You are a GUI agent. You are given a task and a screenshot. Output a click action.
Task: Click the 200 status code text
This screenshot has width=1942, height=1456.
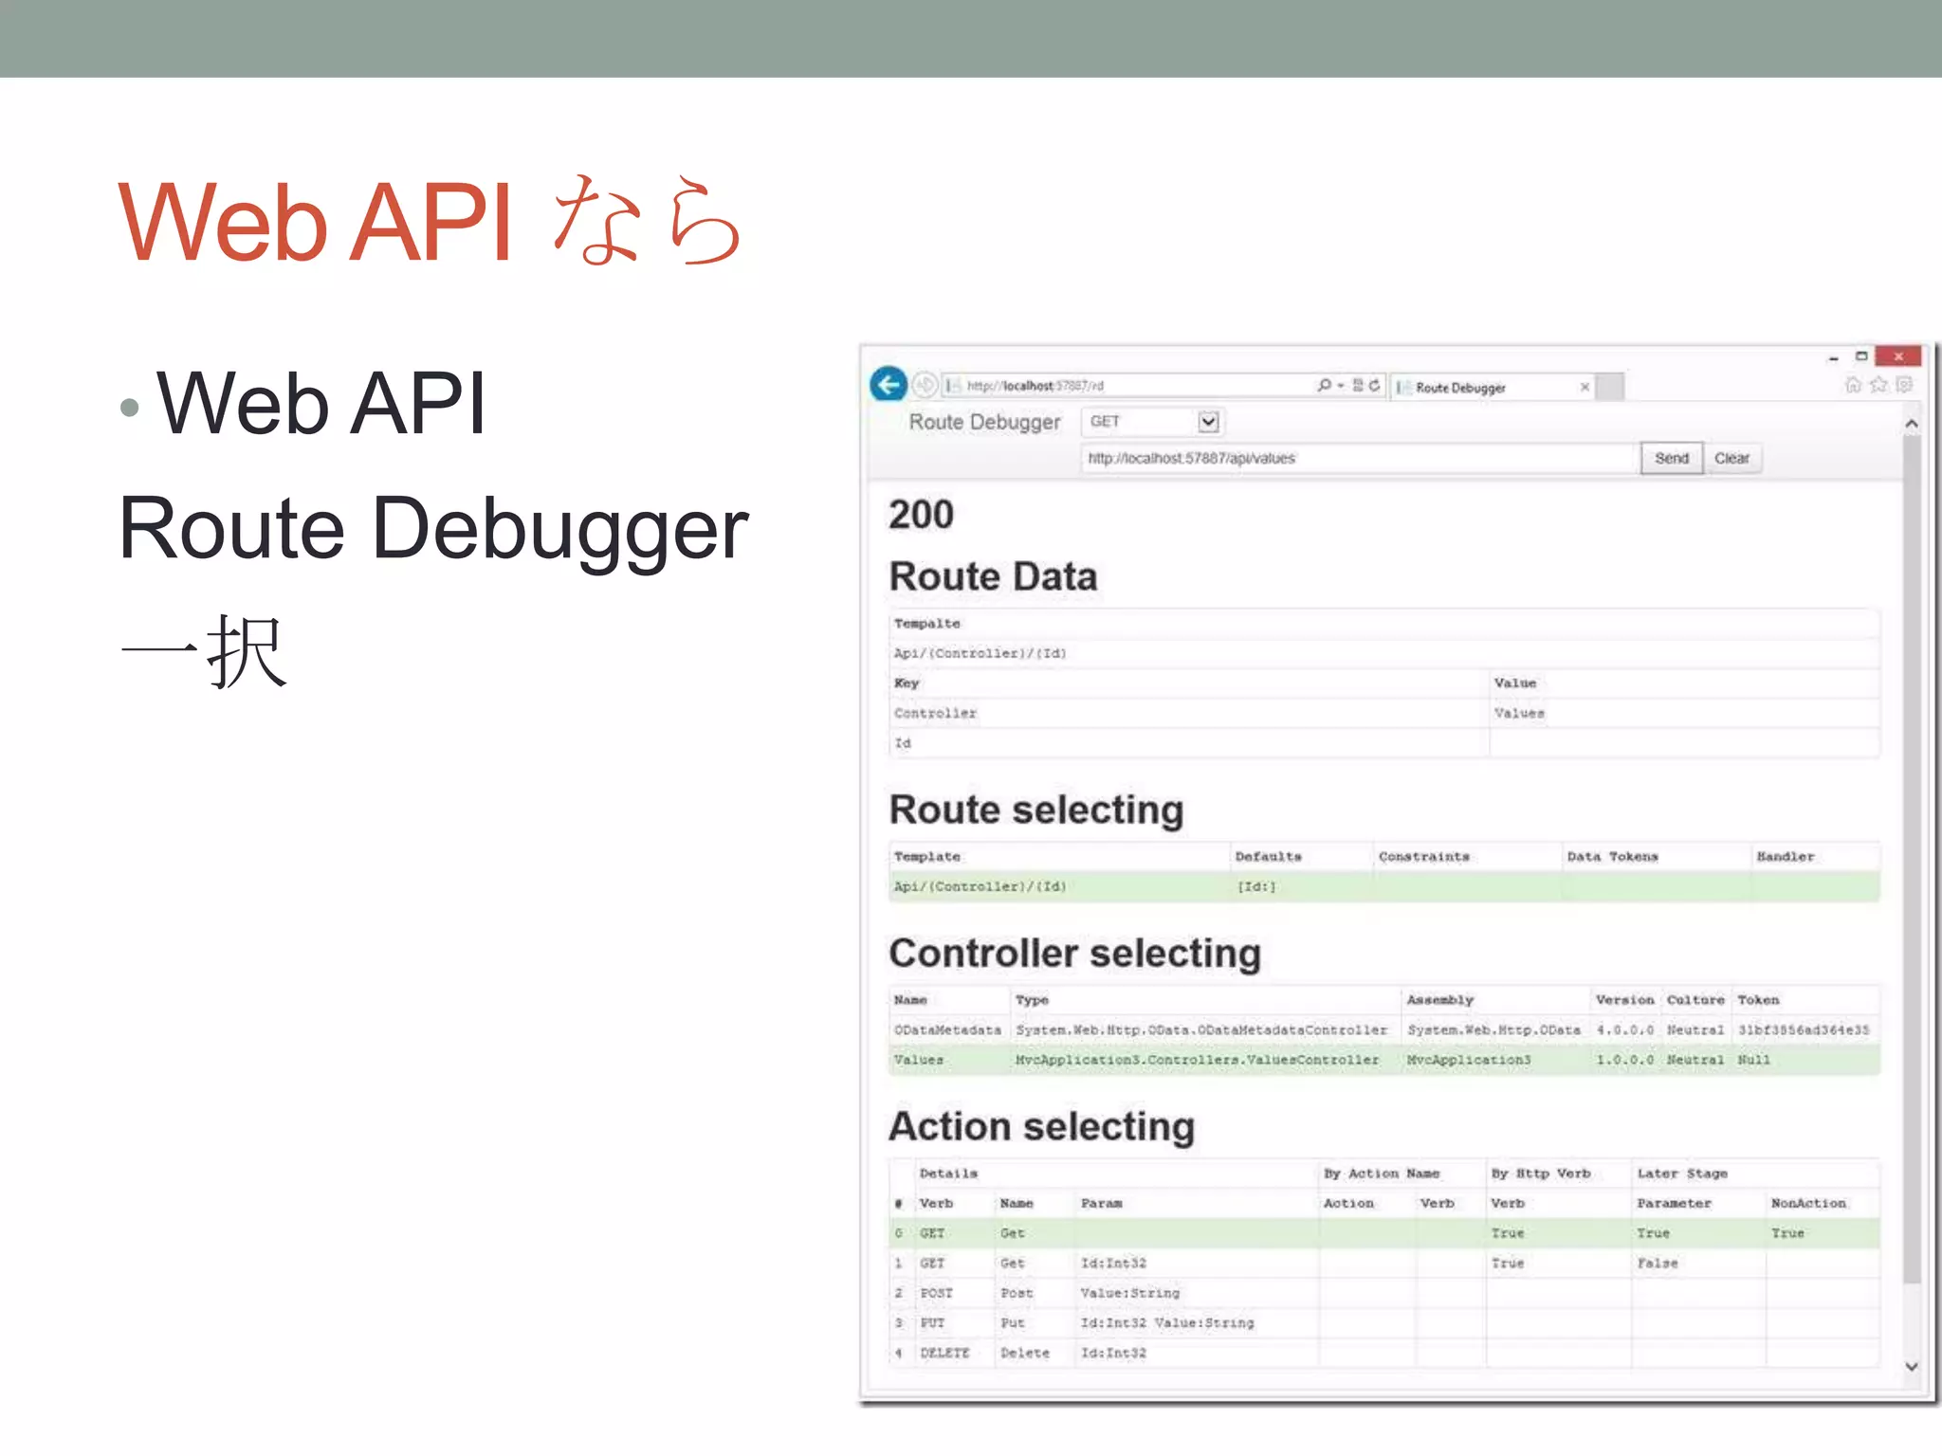click(921, 515)
